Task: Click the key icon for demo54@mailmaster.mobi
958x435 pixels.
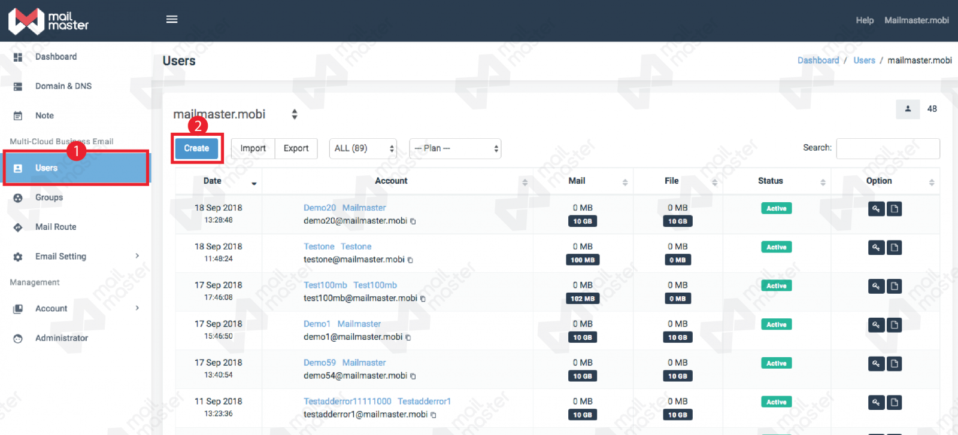Action: pos(876,364)
